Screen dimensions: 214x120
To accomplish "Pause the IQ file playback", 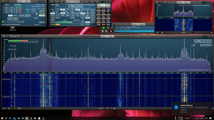I will coord(108,28).
